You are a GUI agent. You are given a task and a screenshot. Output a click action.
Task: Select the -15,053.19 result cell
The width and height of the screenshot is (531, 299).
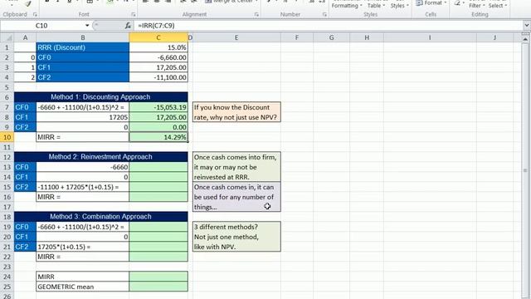tap(158, 107)
